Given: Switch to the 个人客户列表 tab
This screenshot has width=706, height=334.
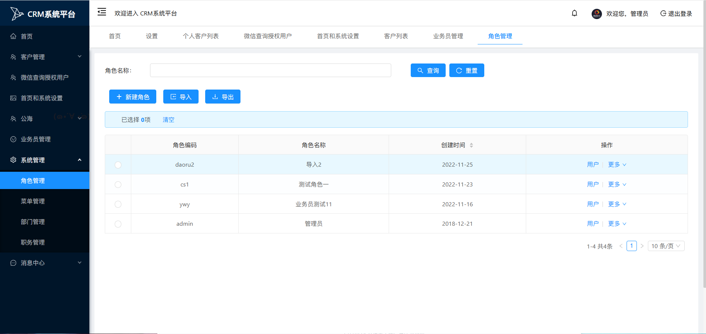Looking at the screenshot, I should pyautogui.click(x=201, y=36).
